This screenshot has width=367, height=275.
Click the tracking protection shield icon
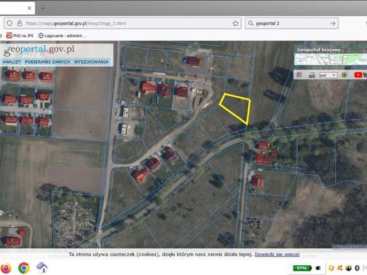9,23
